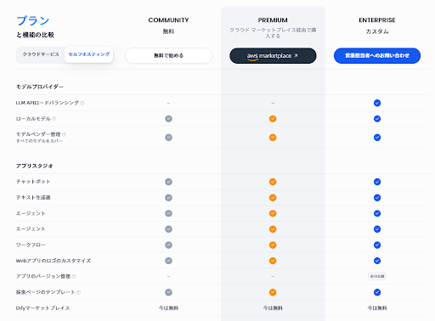Click the 無料で始める button
The image size is (435, 321).
pyautogui.click(x=168, y=55)
